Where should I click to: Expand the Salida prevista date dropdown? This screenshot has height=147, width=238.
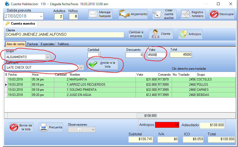pos(41,16)
